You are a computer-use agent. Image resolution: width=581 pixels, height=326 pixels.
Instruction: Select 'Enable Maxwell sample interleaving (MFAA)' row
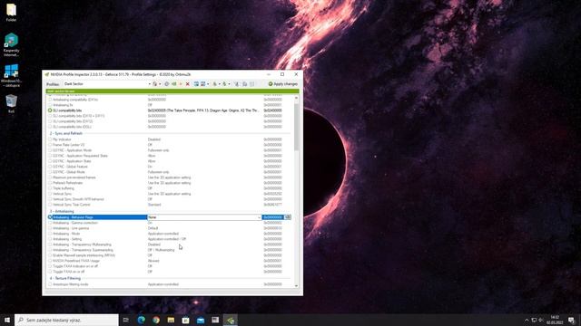click(x=171, y=255)
